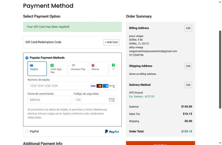
Task: Click the billing email address text
Action: tap(153, 51)
